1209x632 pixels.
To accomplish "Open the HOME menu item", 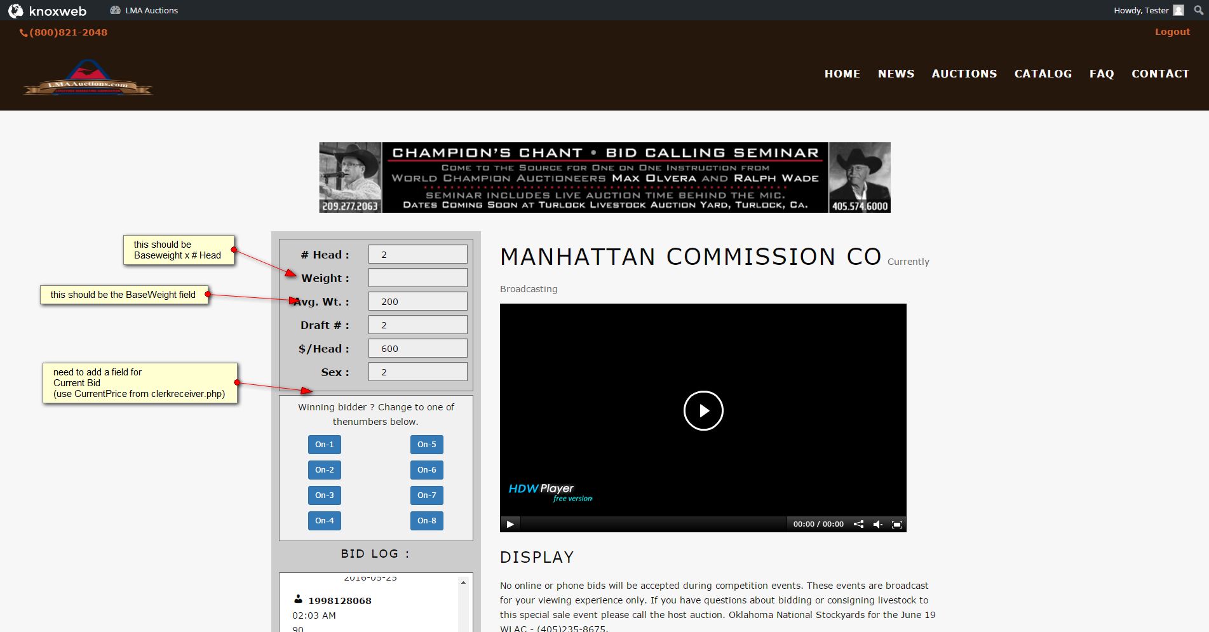I will [x=842, y=74].
